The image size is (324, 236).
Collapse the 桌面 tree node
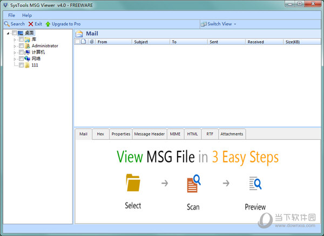pyautogui.click(x=8, y=33)
